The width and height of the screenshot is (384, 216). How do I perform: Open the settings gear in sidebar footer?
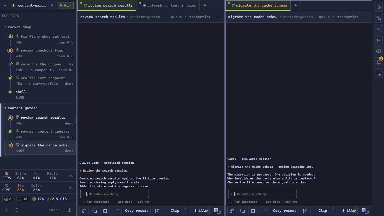point(69,210)
